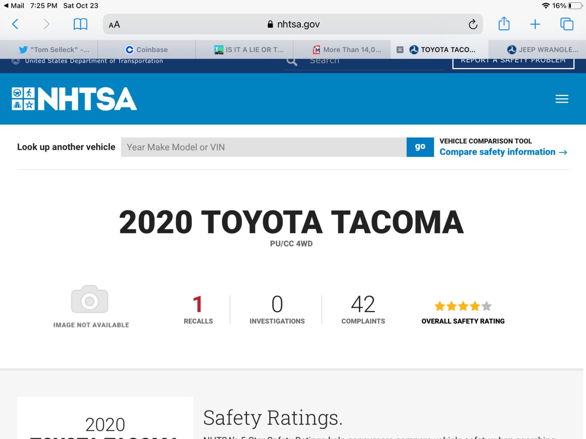Switch to the JEEP WRANGLE... tab

(x=537, y=50)
